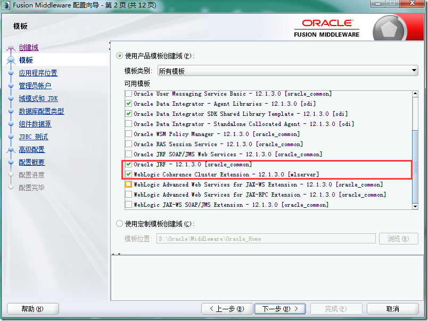Click the 域模式和 JDK step bullet icon

pyautogui.click(x=11, y=99)
